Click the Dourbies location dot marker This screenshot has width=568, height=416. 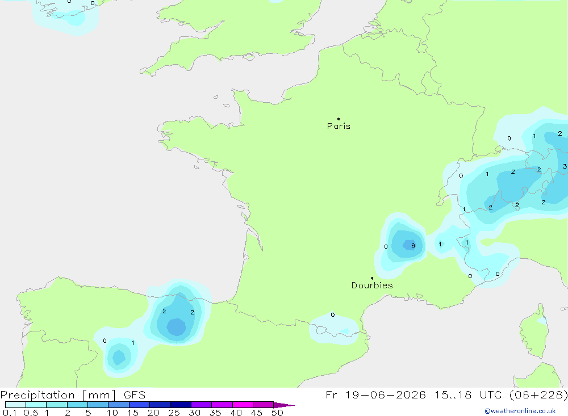[372, 278]
